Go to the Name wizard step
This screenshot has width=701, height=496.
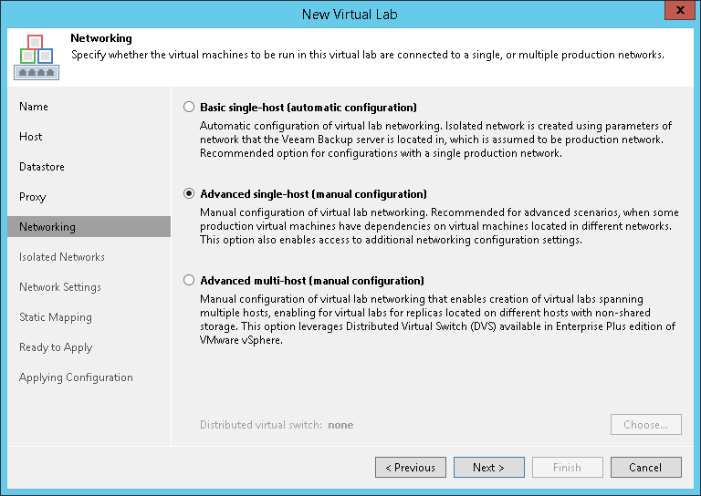tap(34, 107)
